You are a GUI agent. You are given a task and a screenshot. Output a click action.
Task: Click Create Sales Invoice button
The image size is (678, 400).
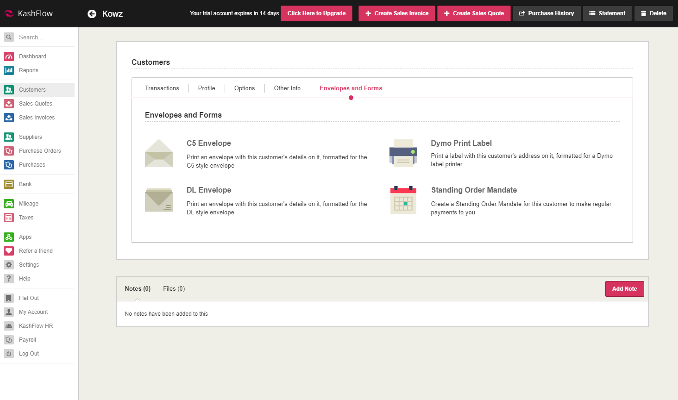click(397, 13)
